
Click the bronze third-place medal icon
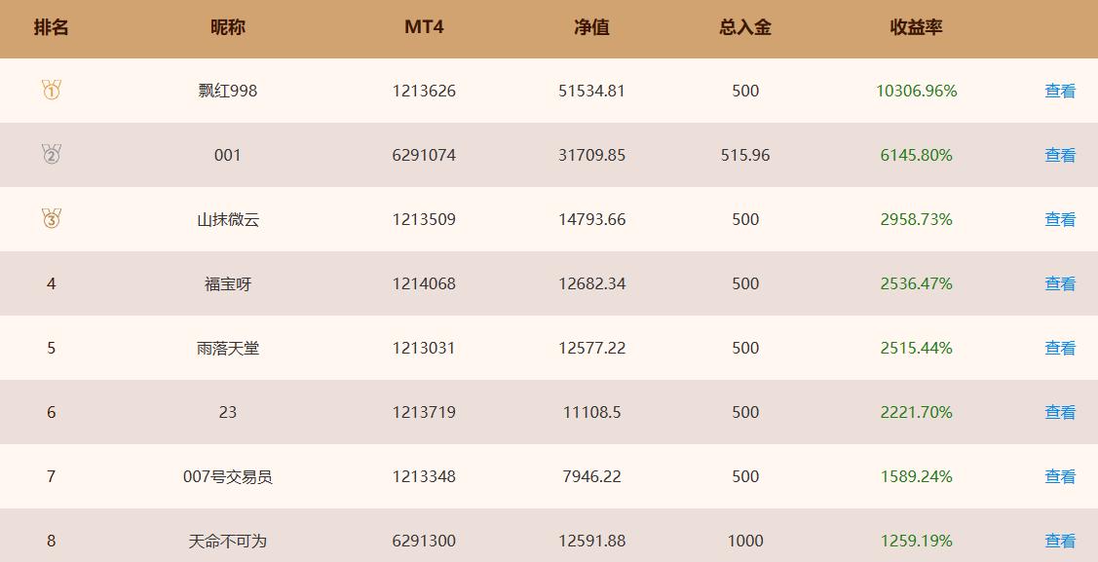51,218
